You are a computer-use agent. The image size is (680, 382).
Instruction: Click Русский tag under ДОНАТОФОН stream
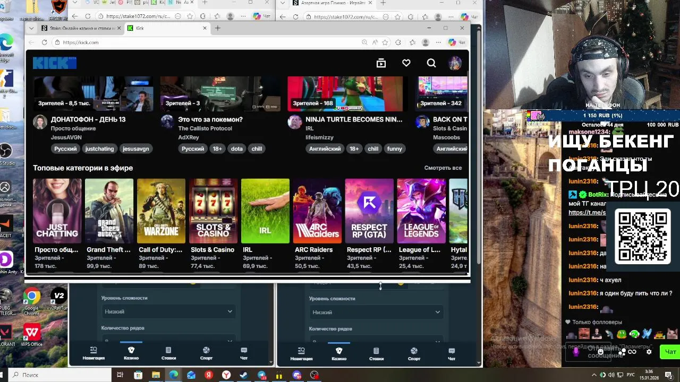pyautogui.click(x=65, y=149)
